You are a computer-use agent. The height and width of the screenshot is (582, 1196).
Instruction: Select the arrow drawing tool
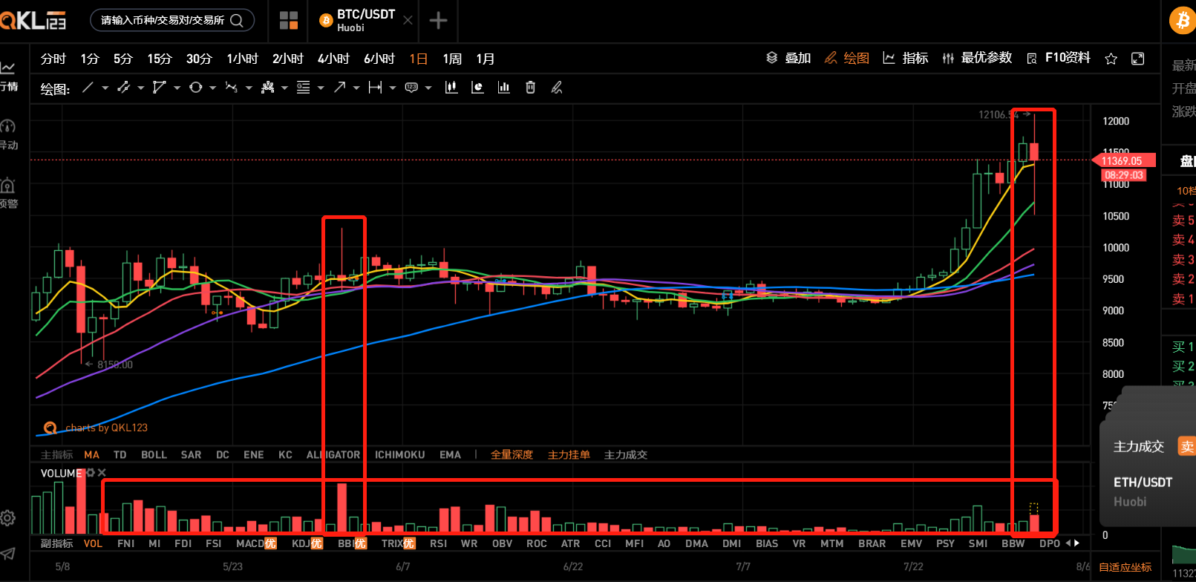339,88
